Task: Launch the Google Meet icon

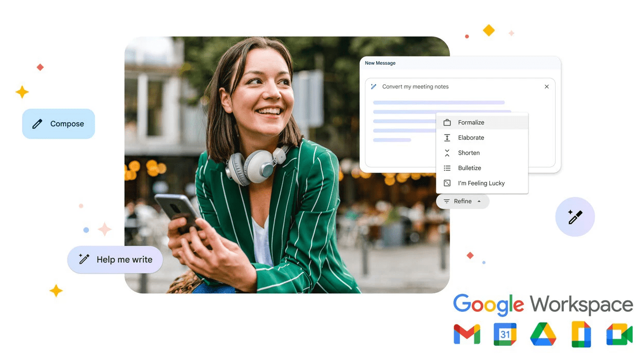Action: pos(619,334)
